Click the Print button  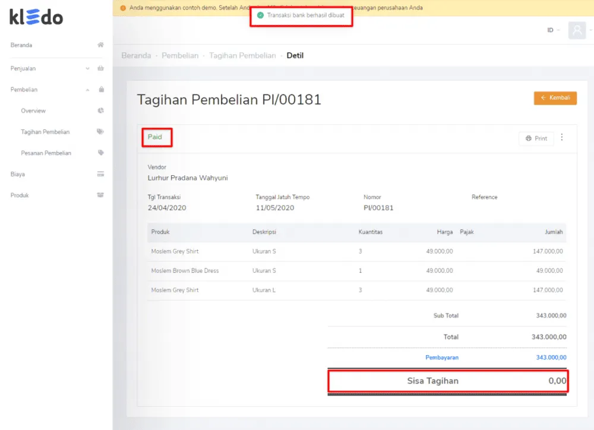(x=536, y=138)
